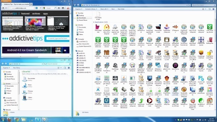Select the CFSetup.exe clownfish icon
217x122 pixels.
[x=175, y=27]
